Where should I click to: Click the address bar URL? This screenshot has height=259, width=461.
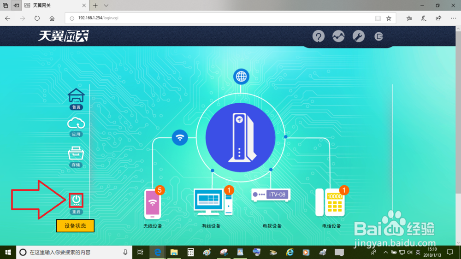coord(98,18)
